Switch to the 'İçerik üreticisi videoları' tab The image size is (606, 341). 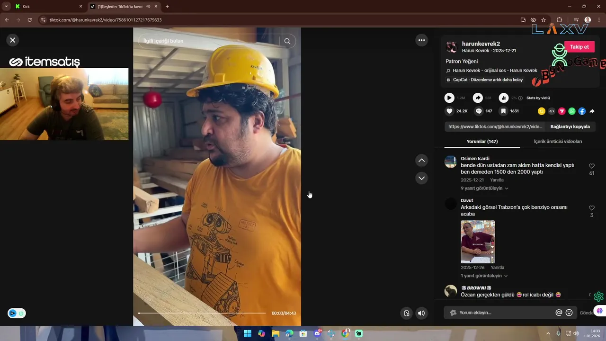[x=558, y=141]
